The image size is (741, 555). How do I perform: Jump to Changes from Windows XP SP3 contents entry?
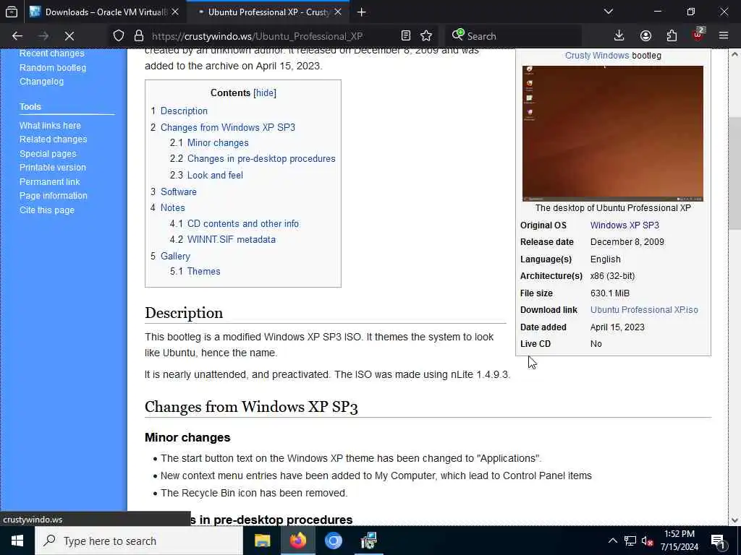[x=228, y=127]
